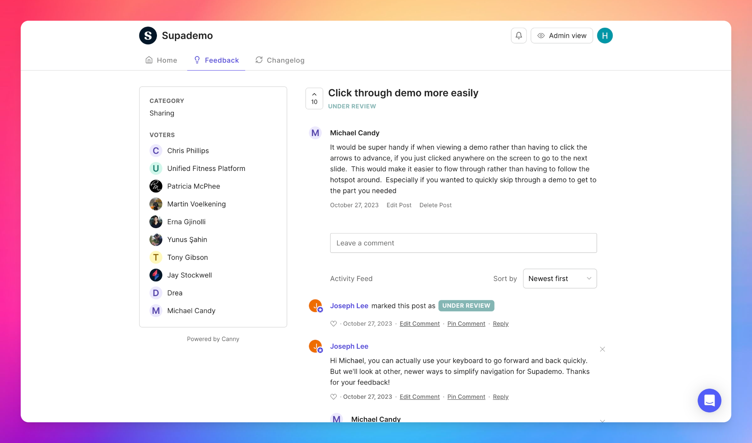The height and width of the screenshot is (443, 752).
Task: Pin Comment on the status update
Action: (x=466, y=324)
